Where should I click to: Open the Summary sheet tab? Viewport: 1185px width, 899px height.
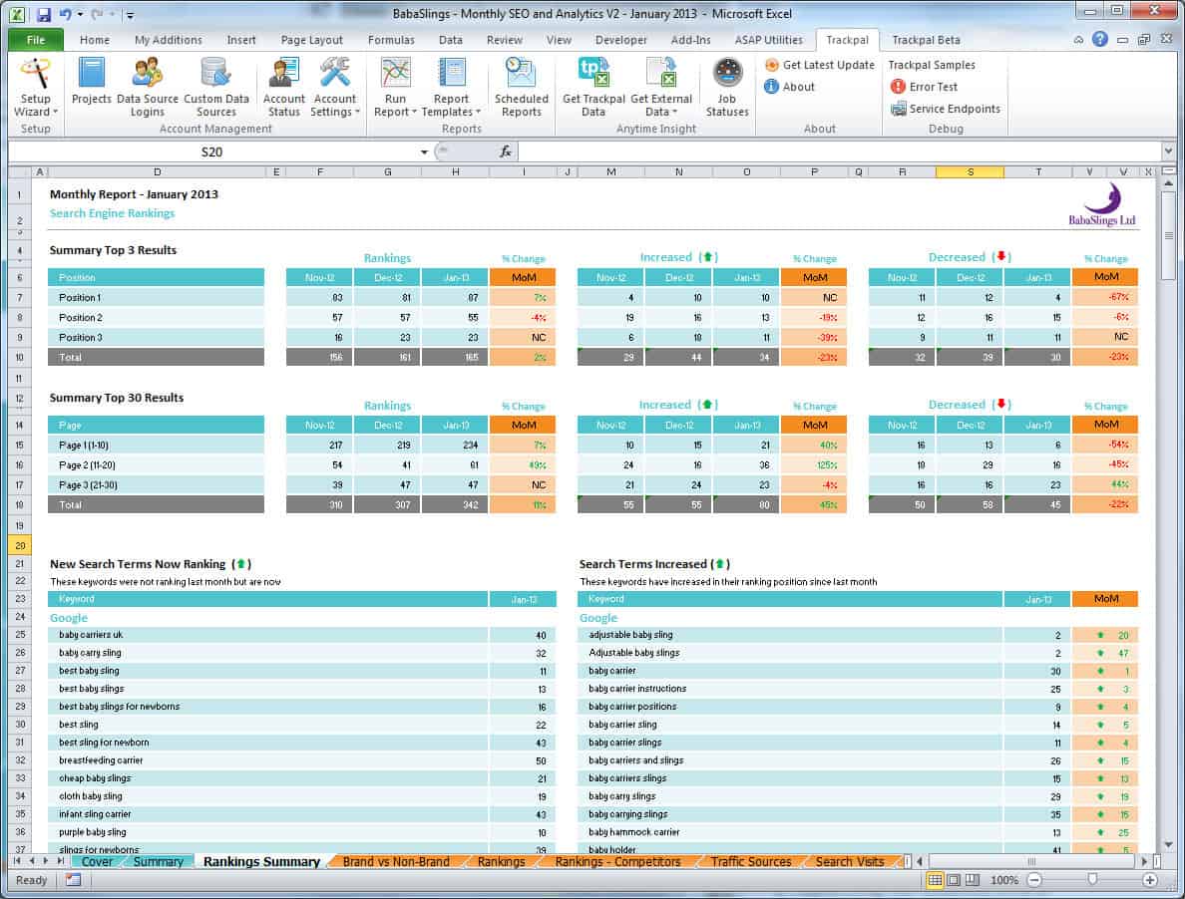[158, 862]
